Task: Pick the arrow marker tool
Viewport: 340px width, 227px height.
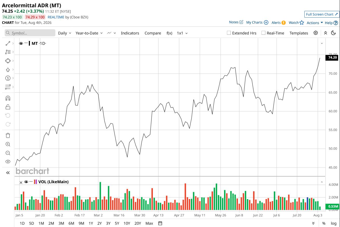Action: 8,69
